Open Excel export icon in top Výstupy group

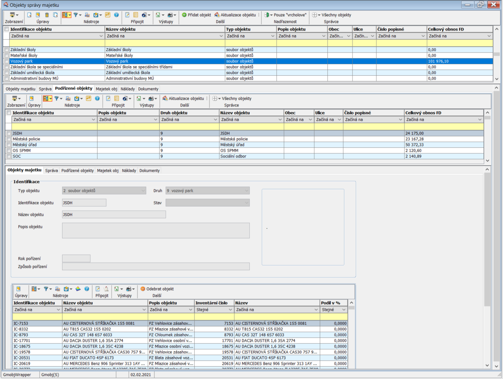click(x=158, y=15)
